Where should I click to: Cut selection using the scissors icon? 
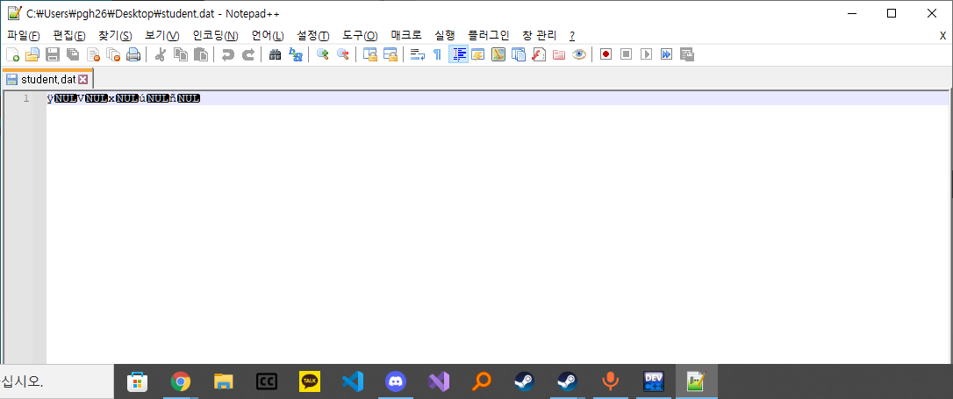[161, 54]
